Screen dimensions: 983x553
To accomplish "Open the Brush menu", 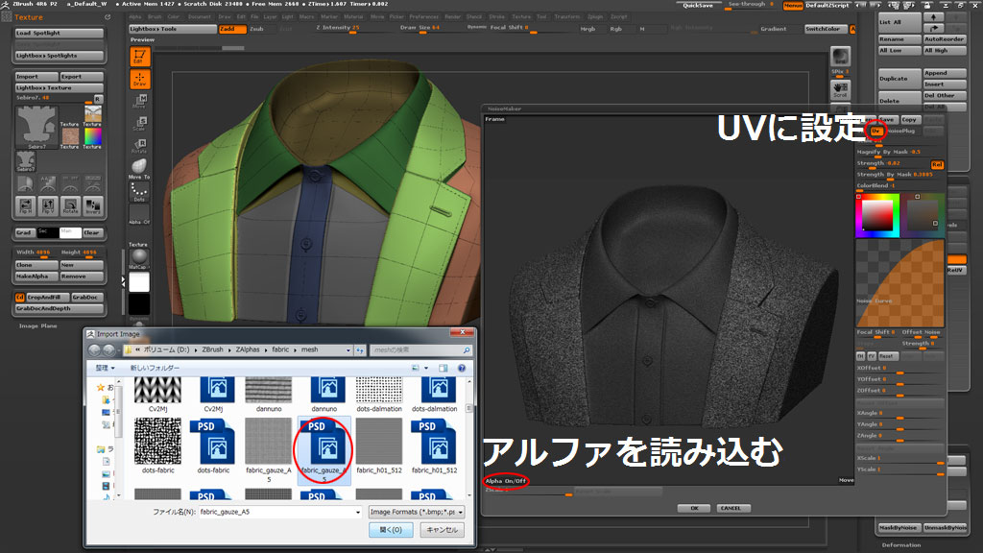I will [x=155, y=17].
